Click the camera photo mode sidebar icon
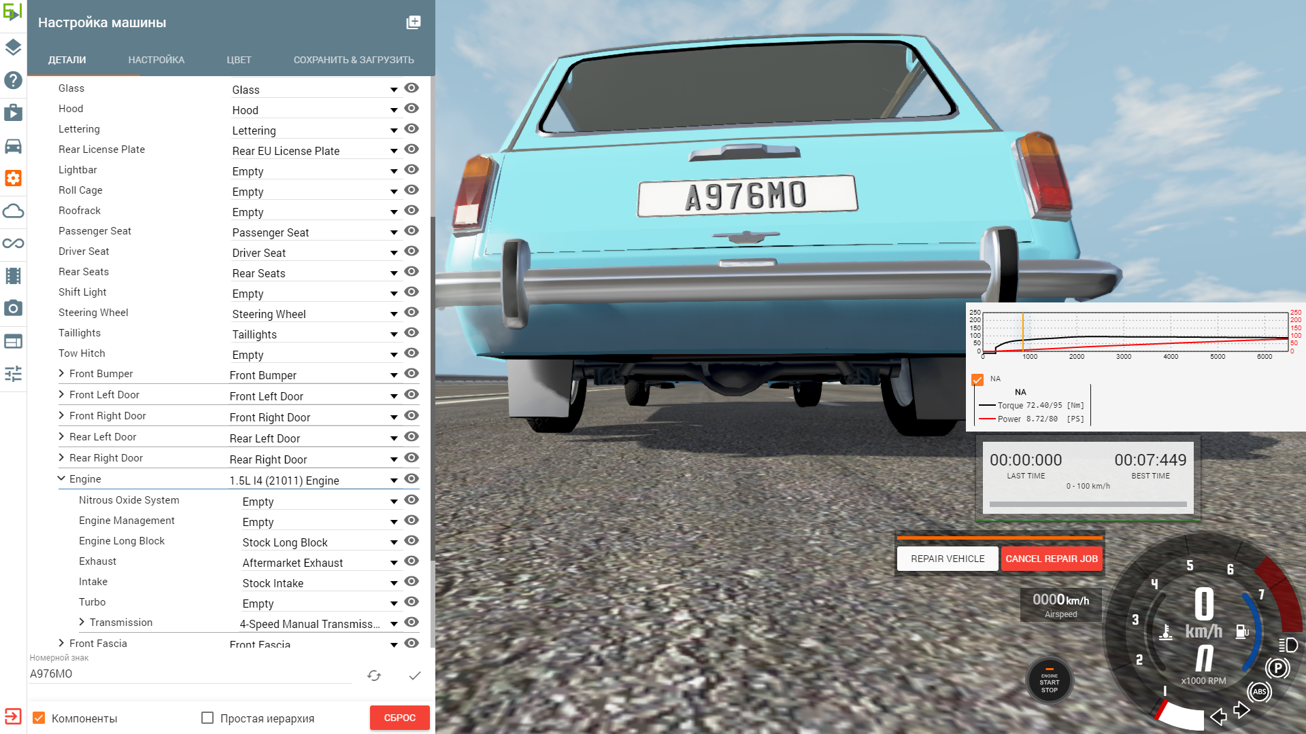The image size is (1306, 734). coord(13,308)
